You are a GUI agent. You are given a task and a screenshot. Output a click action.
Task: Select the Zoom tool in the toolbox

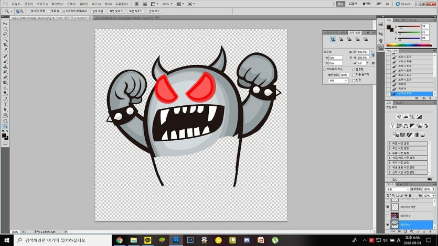tap(5, 126)
